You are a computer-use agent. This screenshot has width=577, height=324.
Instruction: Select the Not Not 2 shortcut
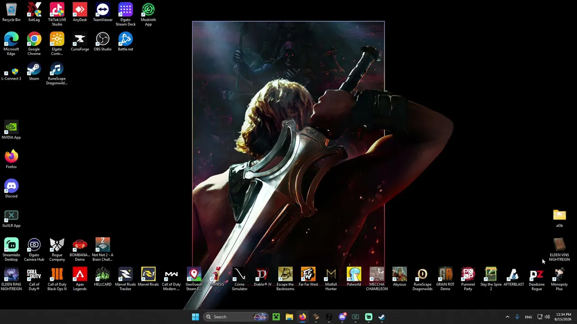[x=103, y=250]
